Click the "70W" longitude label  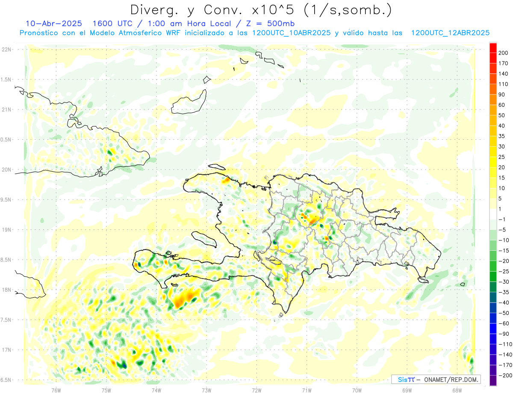357,390
